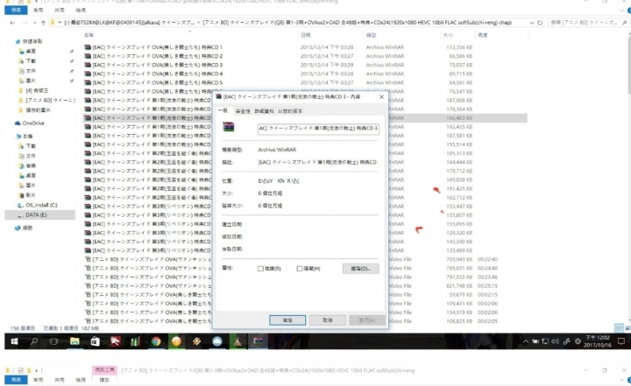The width and height of the screenshot is (631, 386).
Task: Open the 詳細資料 tab in properties
Action: coord(264,111)
